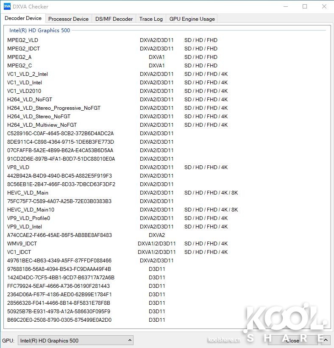Minimize the DXVA Checker window
Screen dimensions: 334x348
[x=286, y=6]
